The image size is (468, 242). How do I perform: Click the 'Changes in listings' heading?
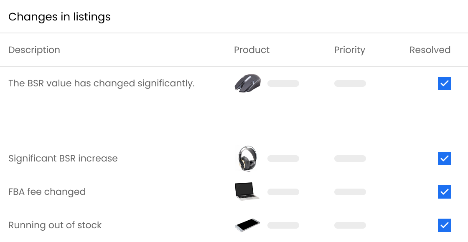click(59, 17)
